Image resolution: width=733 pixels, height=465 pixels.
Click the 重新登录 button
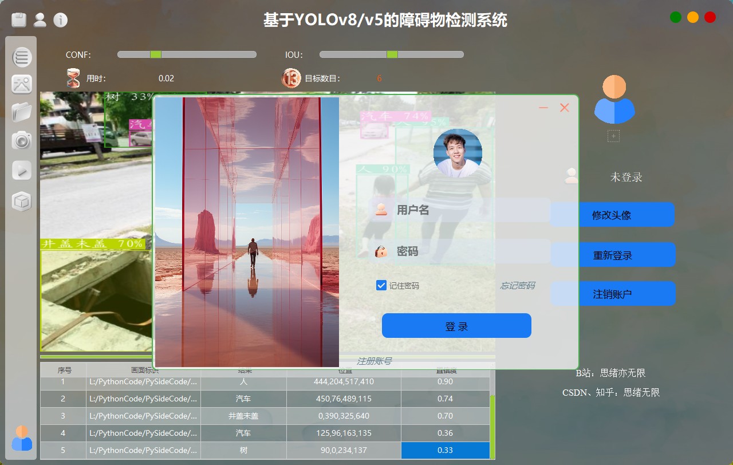tap(613, 255)
